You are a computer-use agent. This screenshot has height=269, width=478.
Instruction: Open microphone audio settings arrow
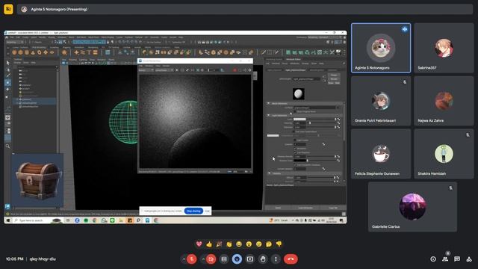coord(184,259)
